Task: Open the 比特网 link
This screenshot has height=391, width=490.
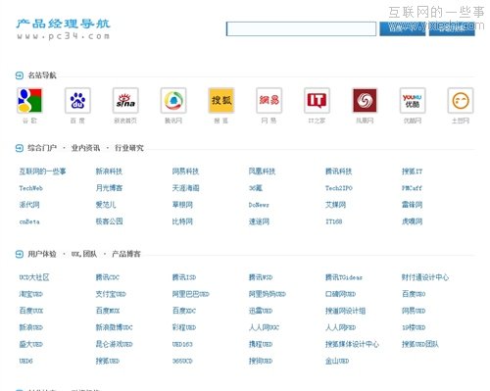Action: point(182,221)
